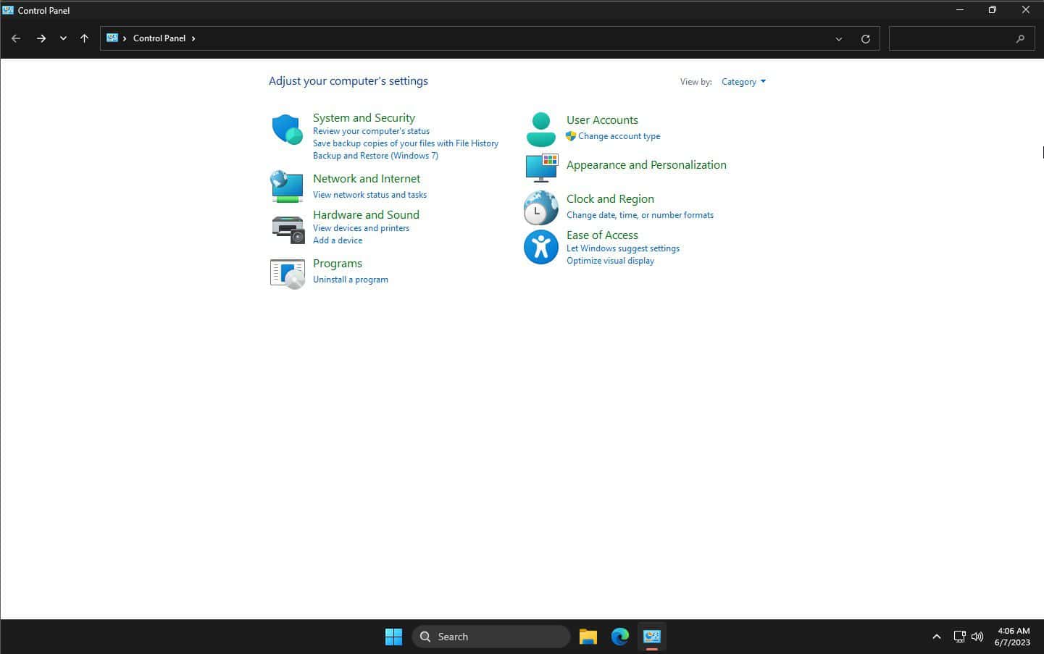1044x654 pixels.
Task: Open the User Accounts heading
Action: 602,120
